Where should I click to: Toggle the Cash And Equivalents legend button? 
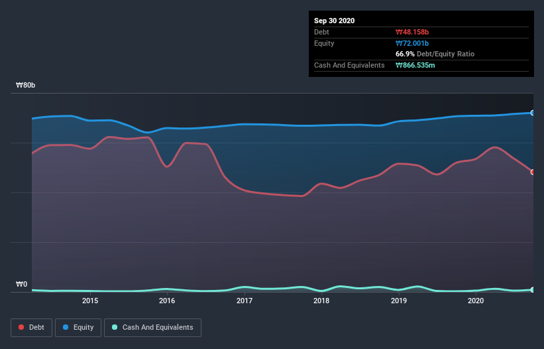click(152, 328)
